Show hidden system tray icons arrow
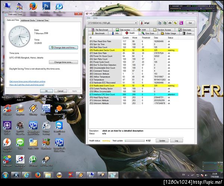The width and height of the screenshot is (224, 186). coord(188,175)
